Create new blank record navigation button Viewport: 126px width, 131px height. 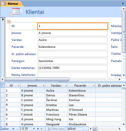click(x=42, y=129)
